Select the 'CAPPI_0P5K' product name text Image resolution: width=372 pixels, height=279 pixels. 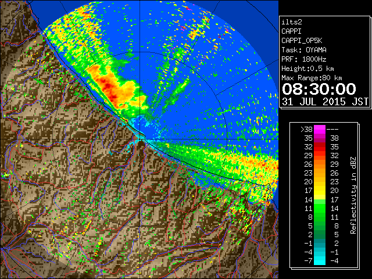pyautogui.click(x=302, y=41)
